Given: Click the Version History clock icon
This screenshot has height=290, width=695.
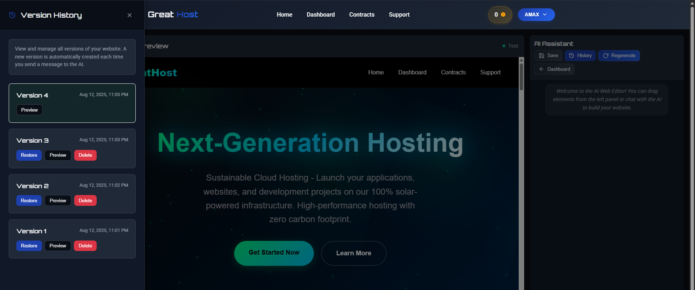Looking at the screenshot, I should (x=12, y=15).
